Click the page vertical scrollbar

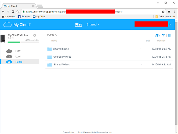point(176,73)
